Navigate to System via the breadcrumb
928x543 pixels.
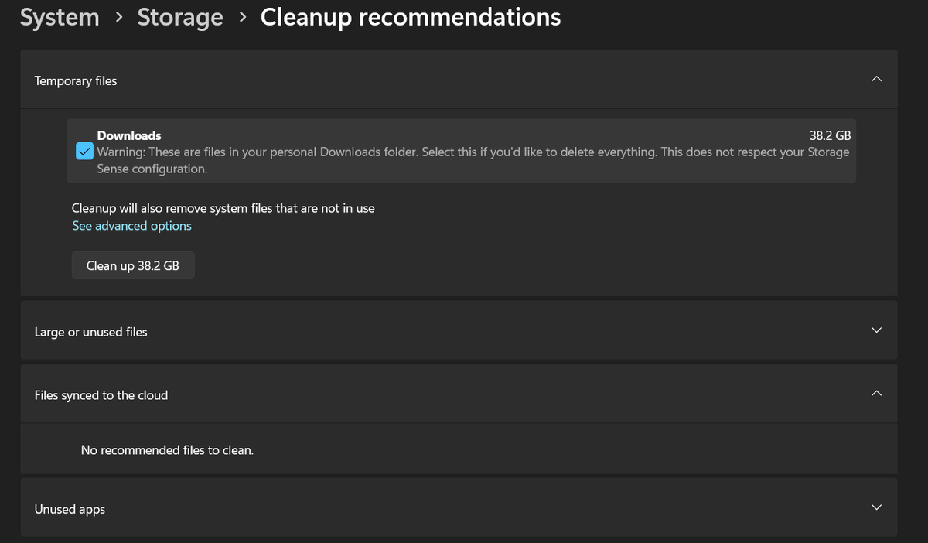(60, 17)
